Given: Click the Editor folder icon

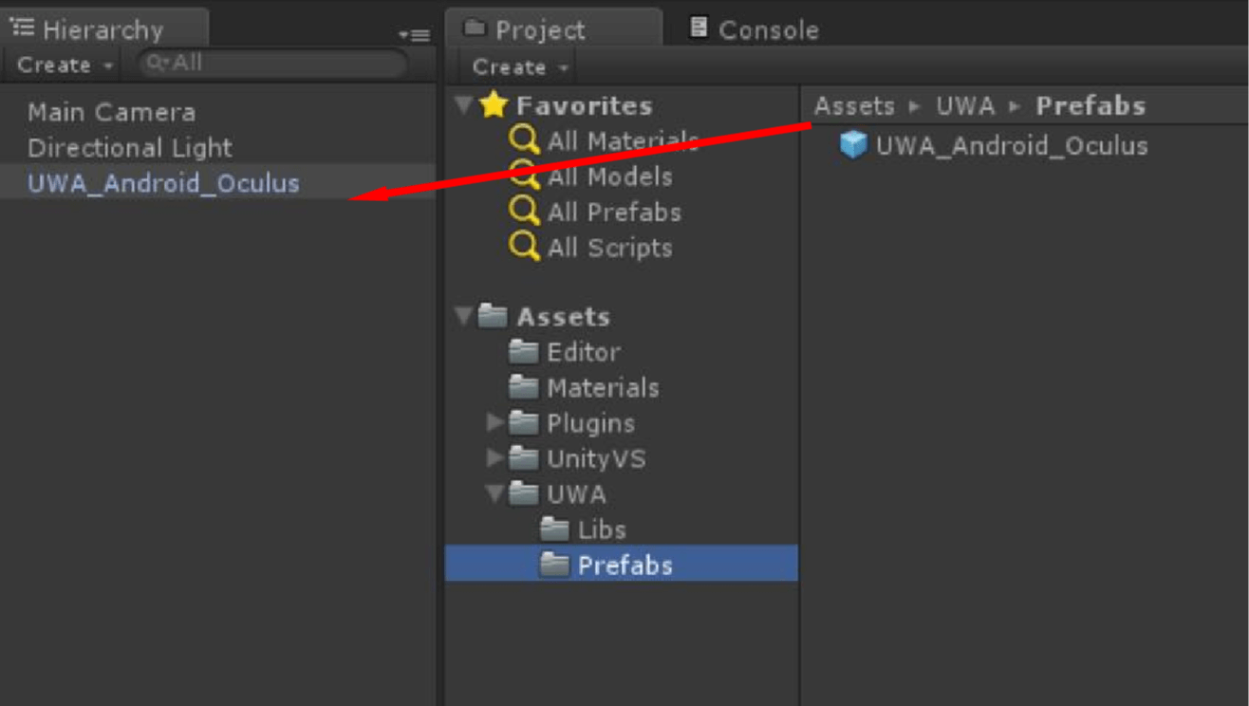Looking at the screenshot, I should point(524,352).
